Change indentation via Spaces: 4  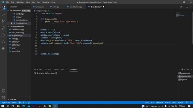pyautogui.click(x=159, y=103)
